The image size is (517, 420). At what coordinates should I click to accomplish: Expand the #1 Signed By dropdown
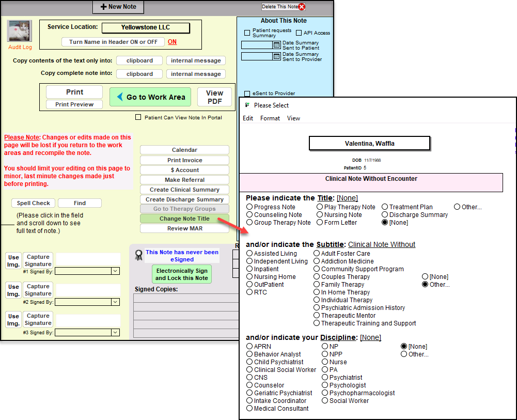115,271
